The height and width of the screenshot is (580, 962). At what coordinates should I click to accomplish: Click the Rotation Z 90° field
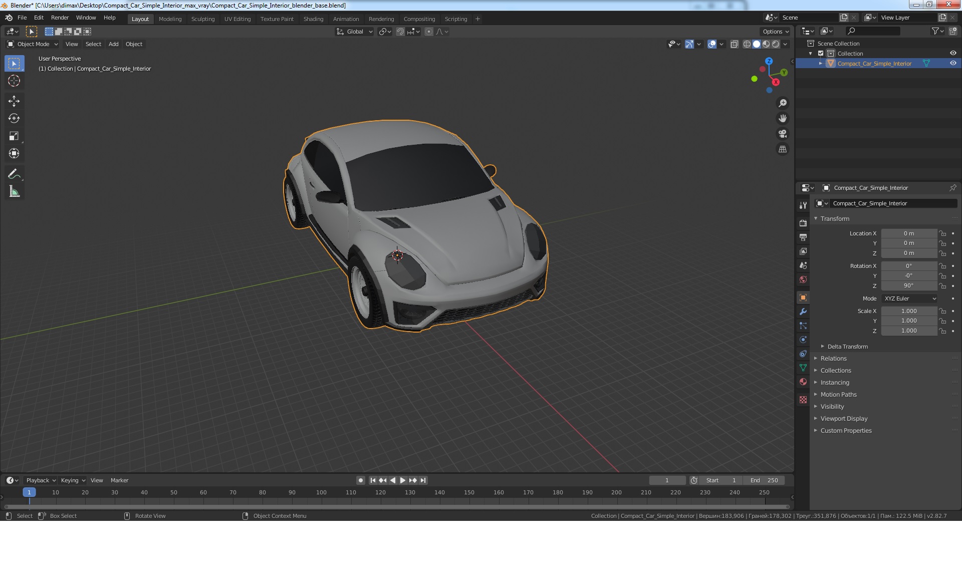click(x=909, y=285)
